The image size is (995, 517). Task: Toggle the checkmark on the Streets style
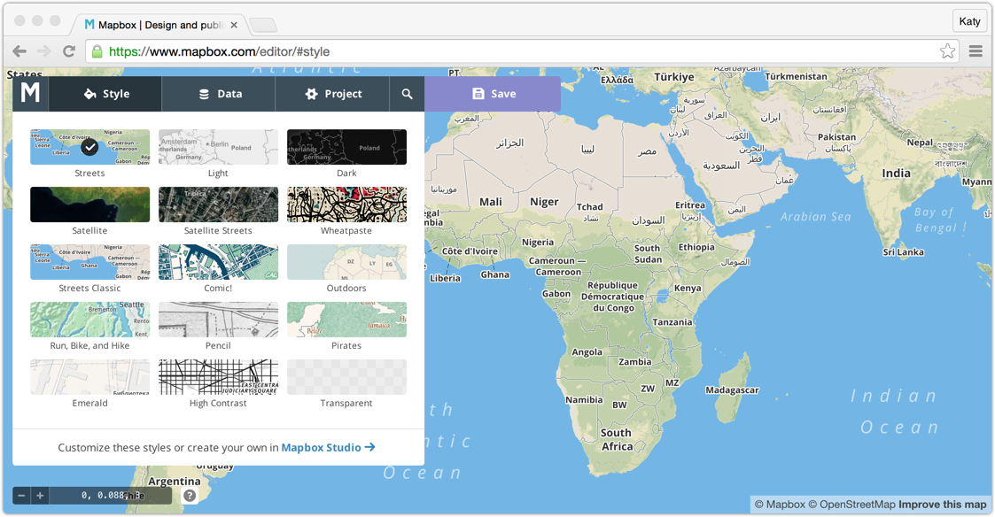tap(89, 147)
